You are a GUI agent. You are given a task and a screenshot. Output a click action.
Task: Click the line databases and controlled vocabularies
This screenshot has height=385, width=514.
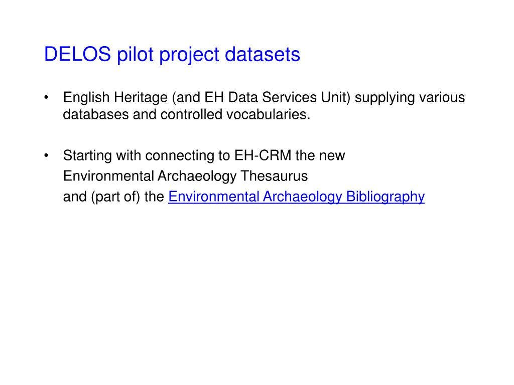tap(187, 115)
